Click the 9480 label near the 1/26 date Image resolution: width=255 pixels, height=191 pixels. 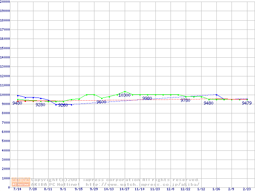pyautogui.click(x=208, y=103)
